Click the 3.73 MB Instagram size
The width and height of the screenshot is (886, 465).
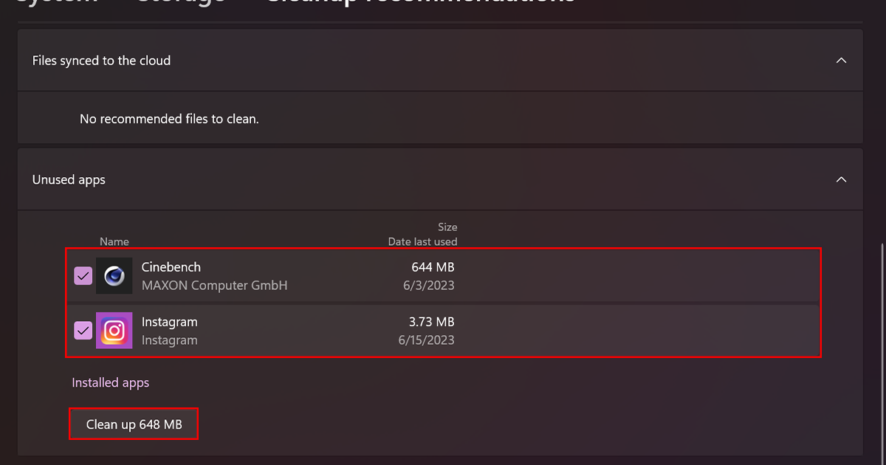tap(432, 322)
